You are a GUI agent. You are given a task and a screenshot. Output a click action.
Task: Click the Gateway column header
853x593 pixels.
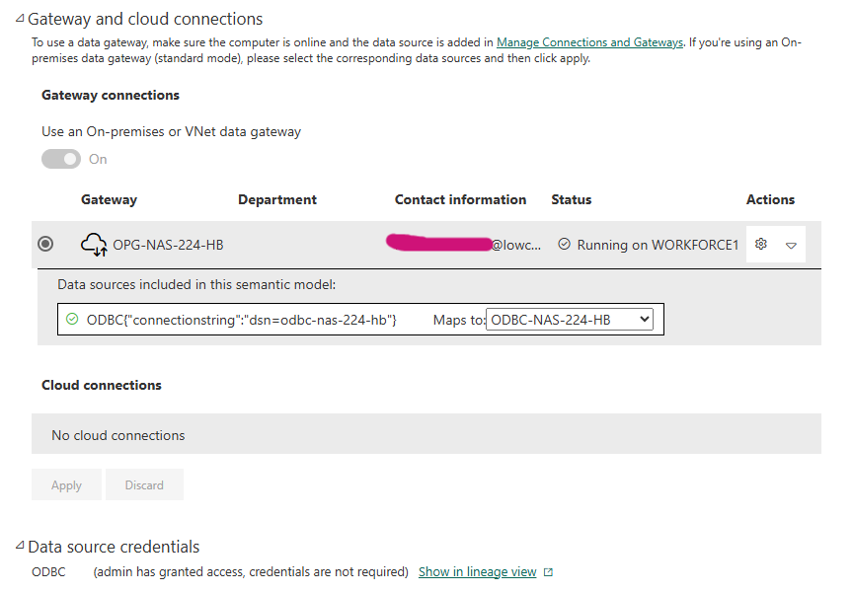(x=109, y=199)
